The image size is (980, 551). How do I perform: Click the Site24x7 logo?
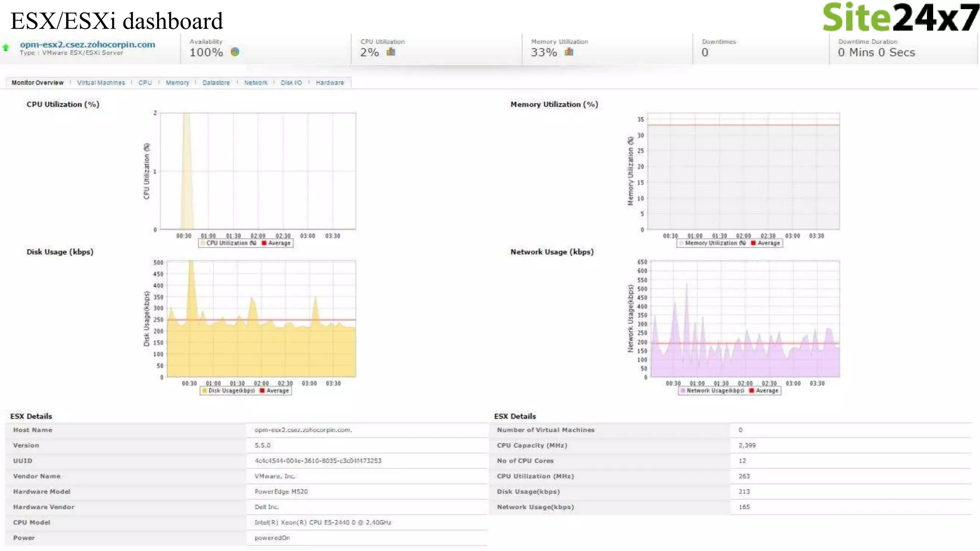901,17
